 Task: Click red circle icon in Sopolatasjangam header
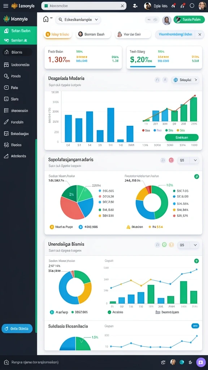172,160
